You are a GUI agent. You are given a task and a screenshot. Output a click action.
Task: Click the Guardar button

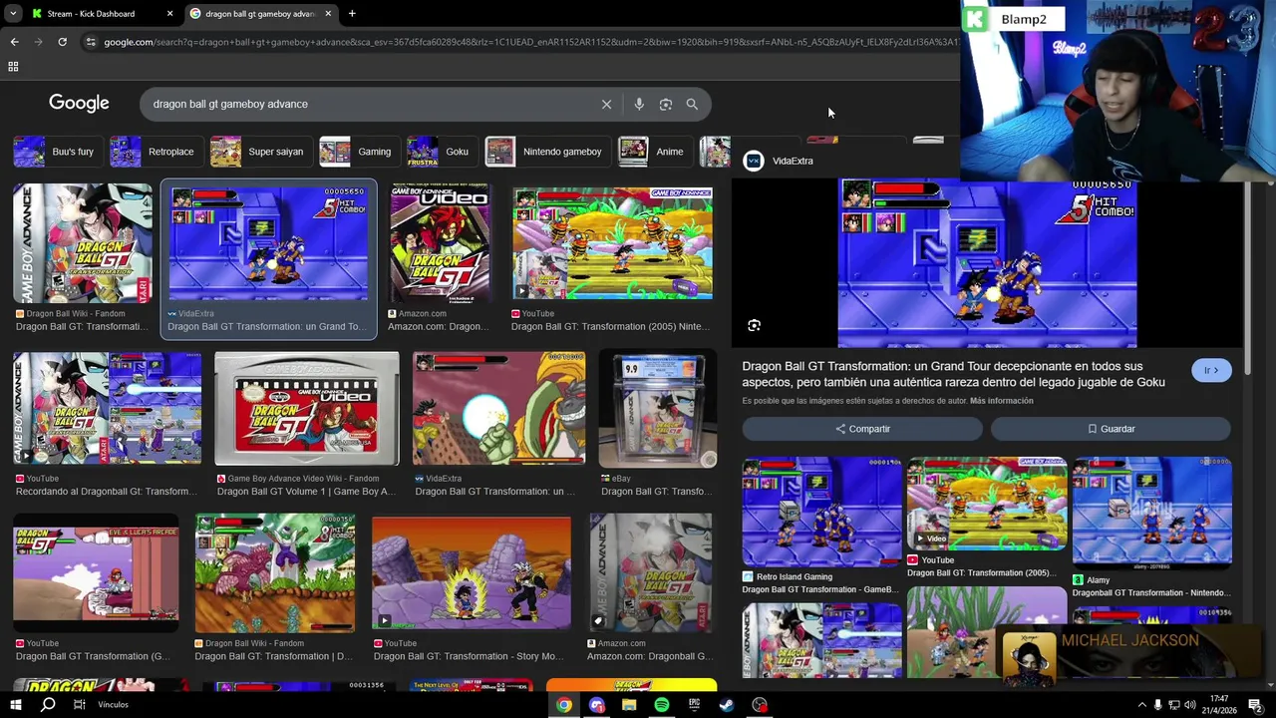[1111, 429]
